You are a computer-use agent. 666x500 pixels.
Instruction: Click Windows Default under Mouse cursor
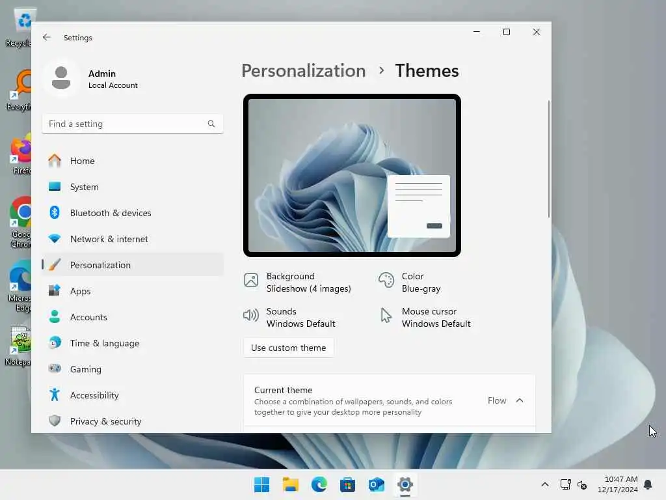pos(436,324)
